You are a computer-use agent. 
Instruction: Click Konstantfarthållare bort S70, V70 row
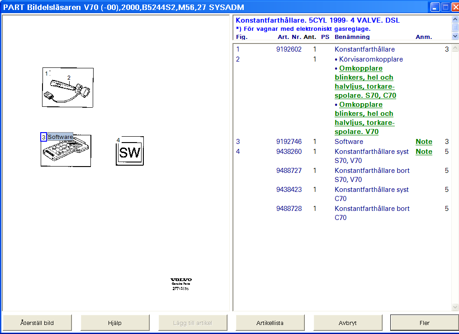372,175
